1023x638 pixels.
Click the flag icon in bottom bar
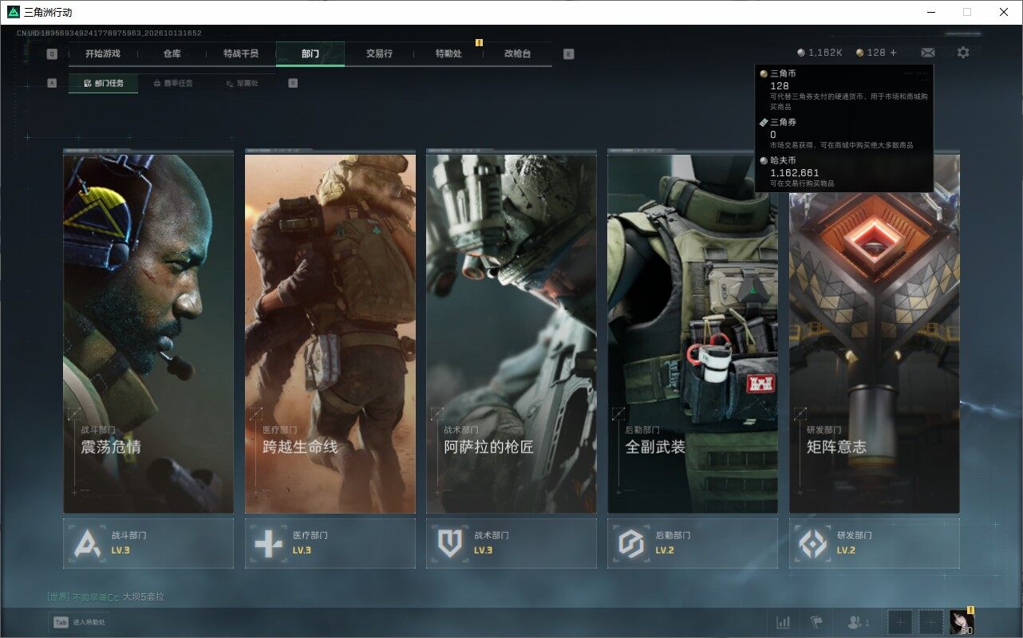(816, 622)
